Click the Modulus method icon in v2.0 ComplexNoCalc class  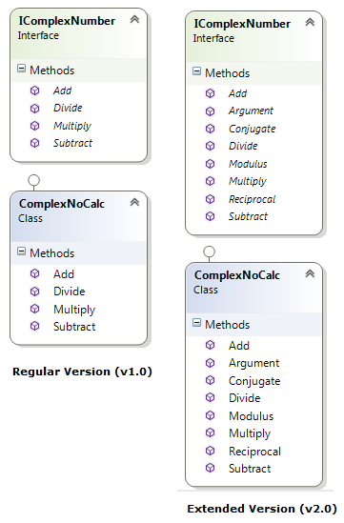tap(210, 415)
